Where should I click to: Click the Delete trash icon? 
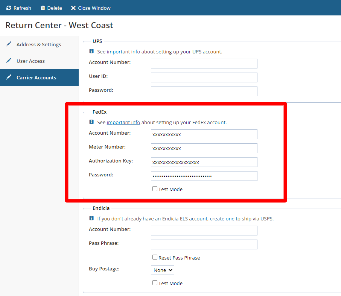coord(43,8)
